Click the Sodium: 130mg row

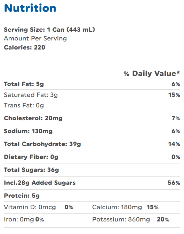[x=92, y=131]
